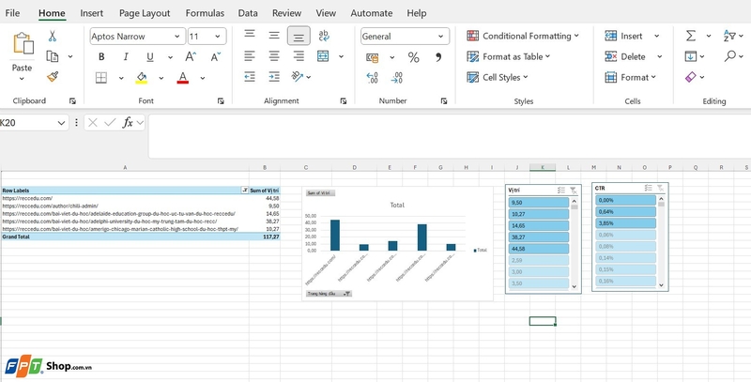Open Conditional Formatting menu

pyautogui.click(x=523, y=36)
